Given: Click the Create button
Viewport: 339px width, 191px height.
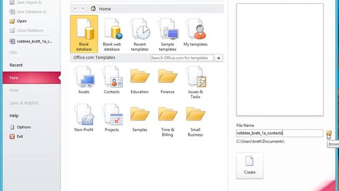Looking at the screenshot, I should 249,166.
